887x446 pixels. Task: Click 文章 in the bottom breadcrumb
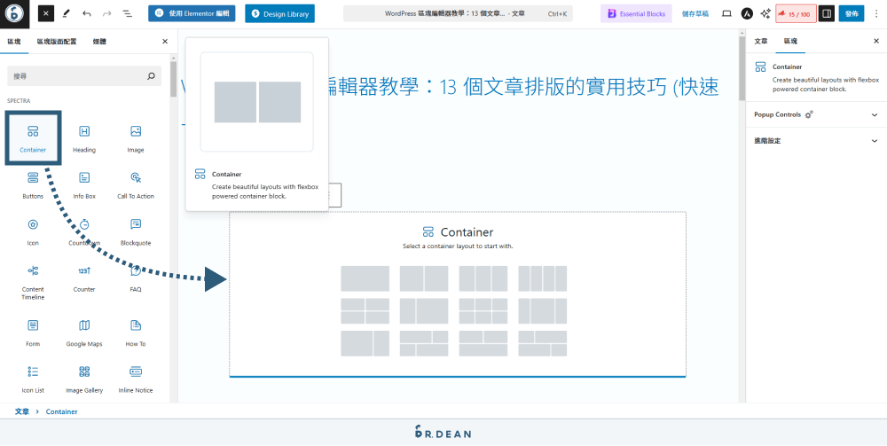pyautogui.click(x=22, y=411)
